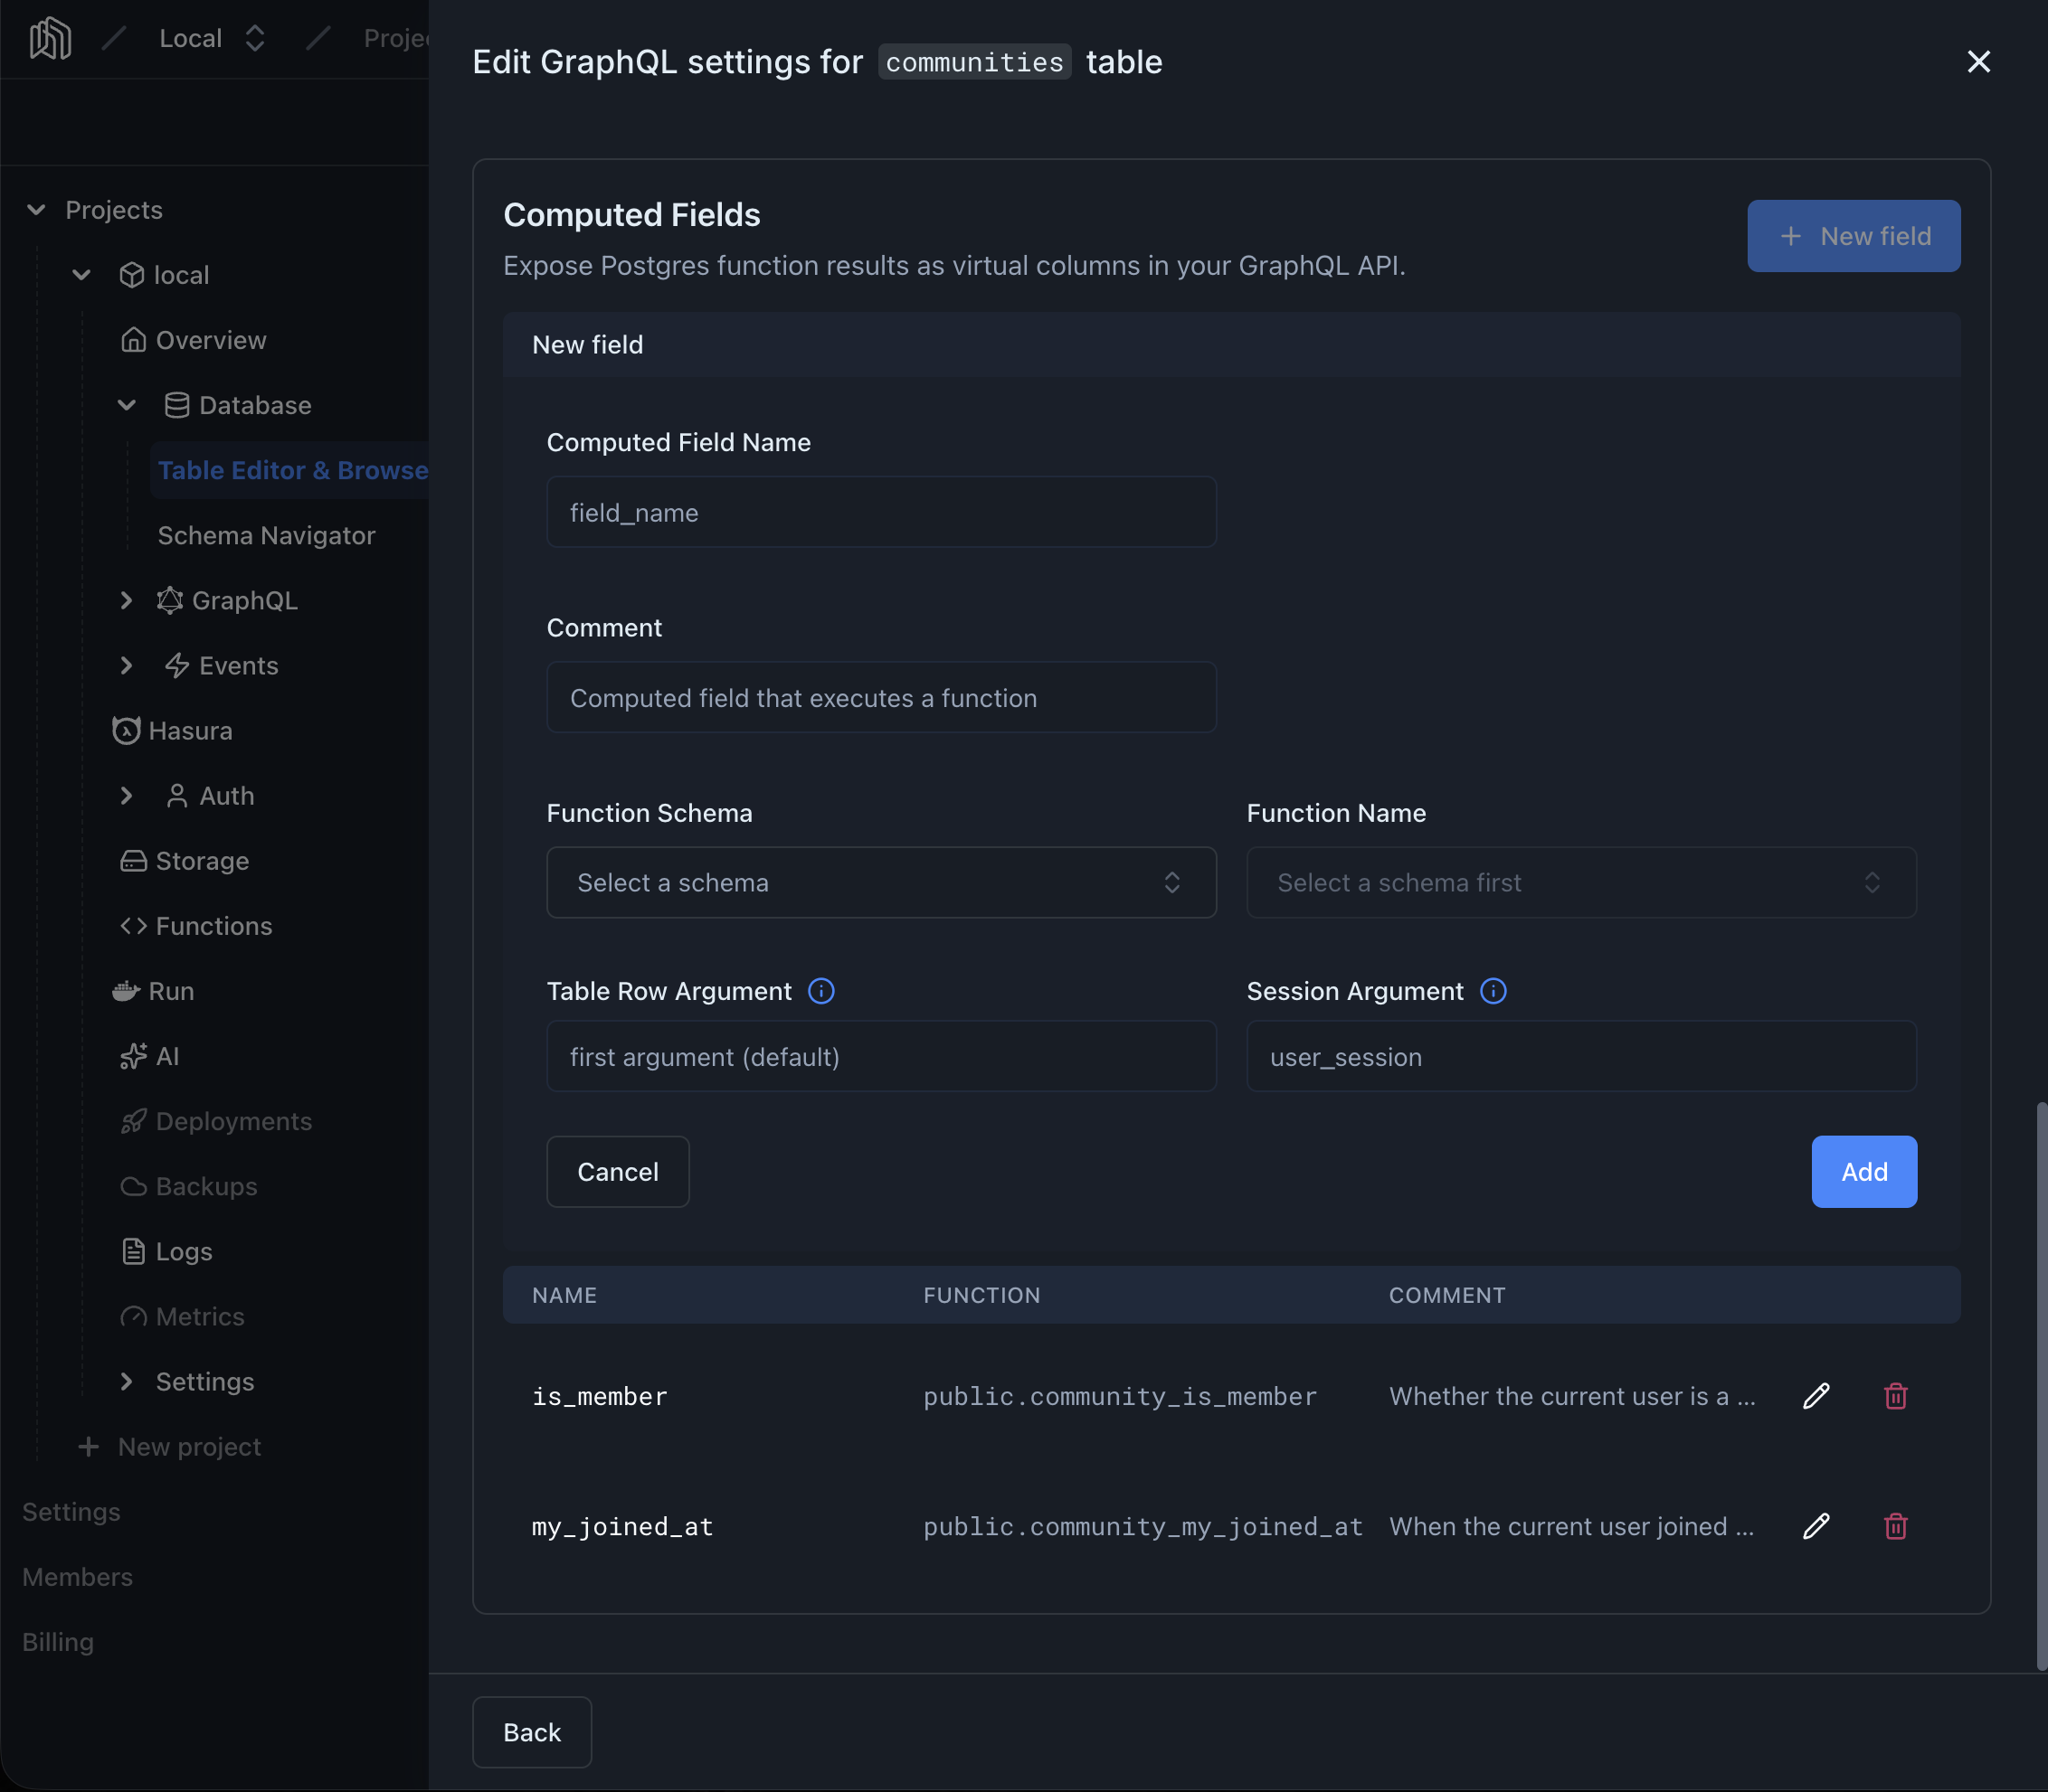
Task: Open Hasura via its icon
Action: [126, 730]
